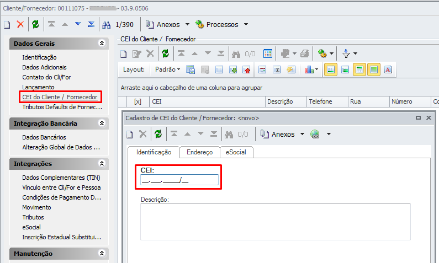Open the chart bar graph icon
Viewport: 439px width, 263px height.
point(309,69)
